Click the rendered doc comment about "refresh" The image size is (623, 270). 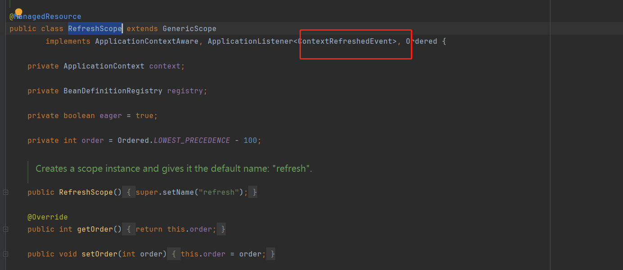(173, 169)
